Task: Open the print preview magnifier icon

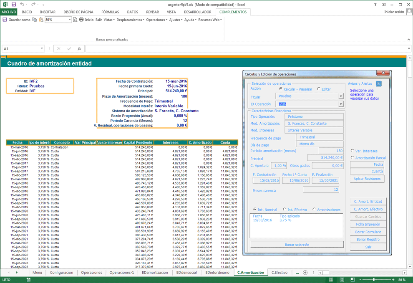Action: click(x=75, y=20)
